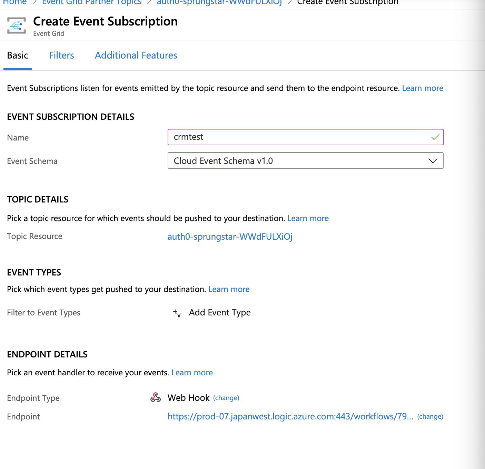Click the Name input field containing crmtest
485x469 pixels.
click(x=305, y=137)
